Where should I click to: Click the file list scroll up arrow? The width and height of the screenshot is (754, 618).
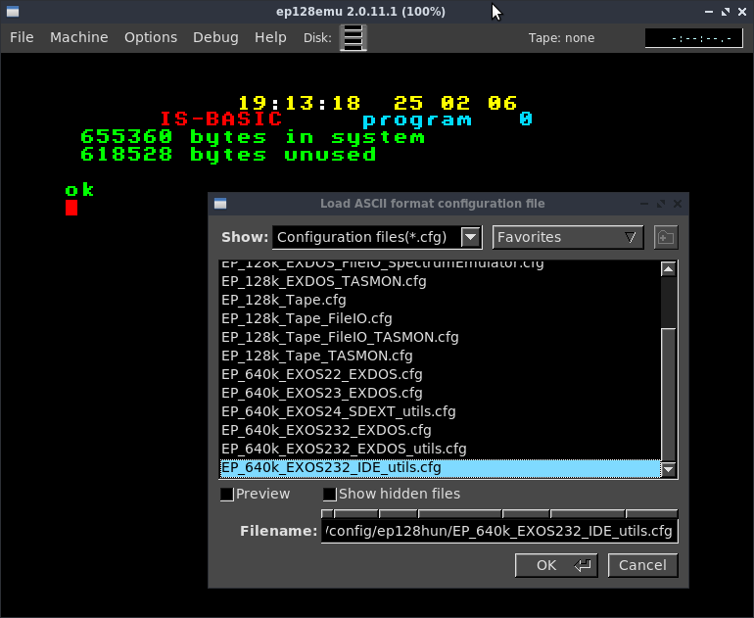pyautogui.click(x=668, y=269)
